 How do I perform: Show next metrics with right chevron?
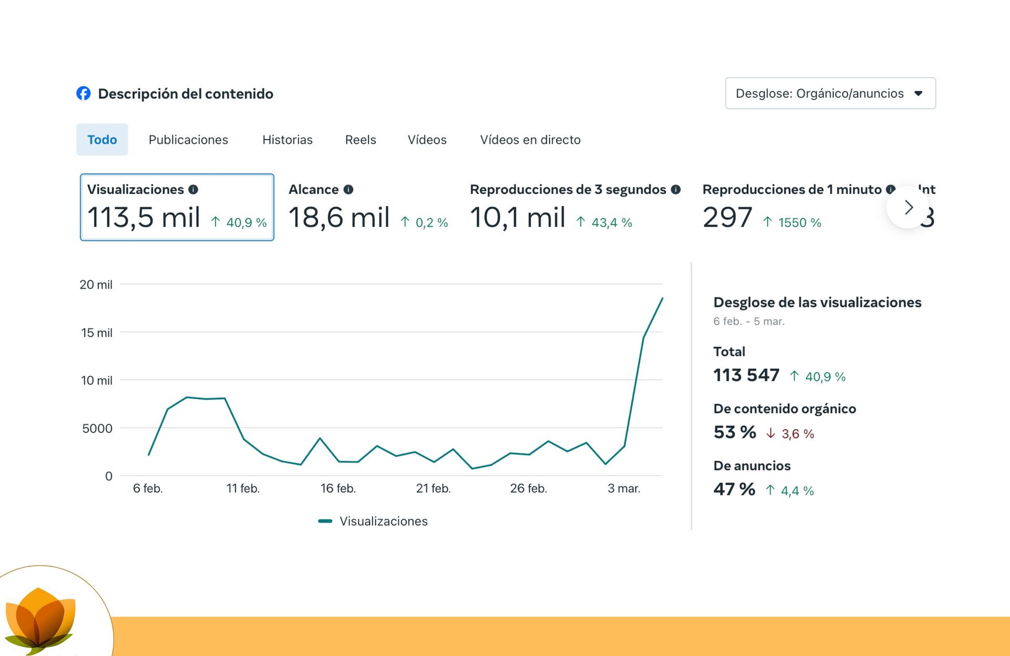click(x=908, y=208)
